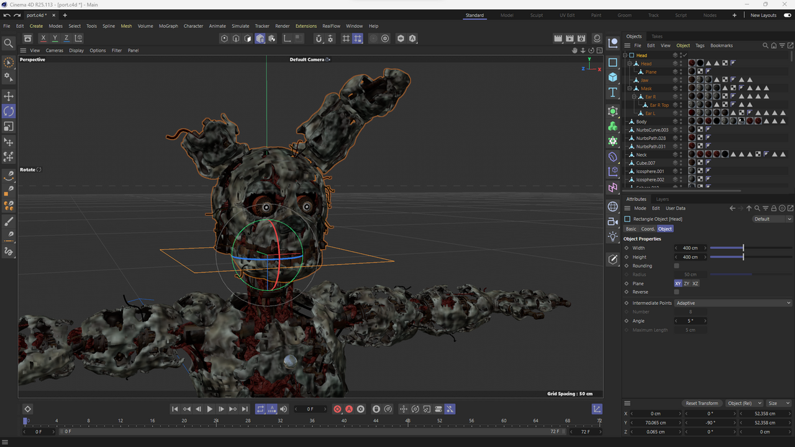795x447 pixels.
Task: Go to the animation start
Action: click(x=175, y=409)
